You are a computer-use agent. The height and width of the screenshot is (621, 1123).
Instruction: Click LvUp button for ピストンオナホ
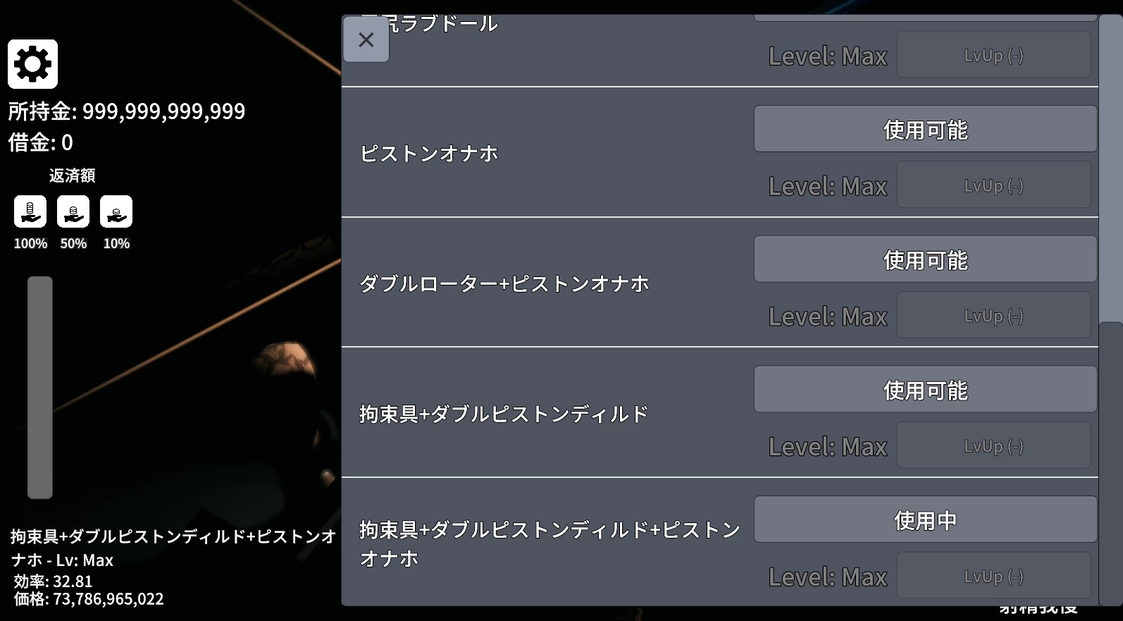pyautogui.click(x=993, y=185)
